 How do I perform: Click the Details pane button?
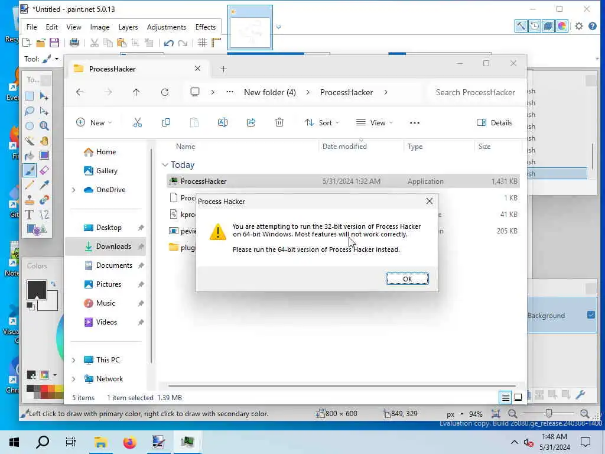(x=495, y=123)
